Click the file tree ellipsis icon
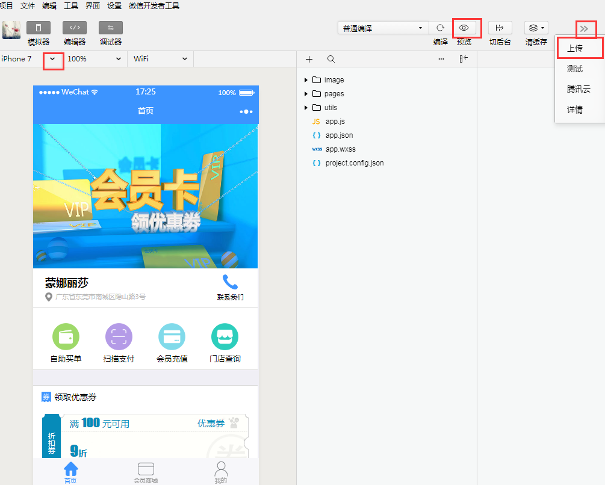This screenshot has width=605, height=485. [x=441, y=59]
